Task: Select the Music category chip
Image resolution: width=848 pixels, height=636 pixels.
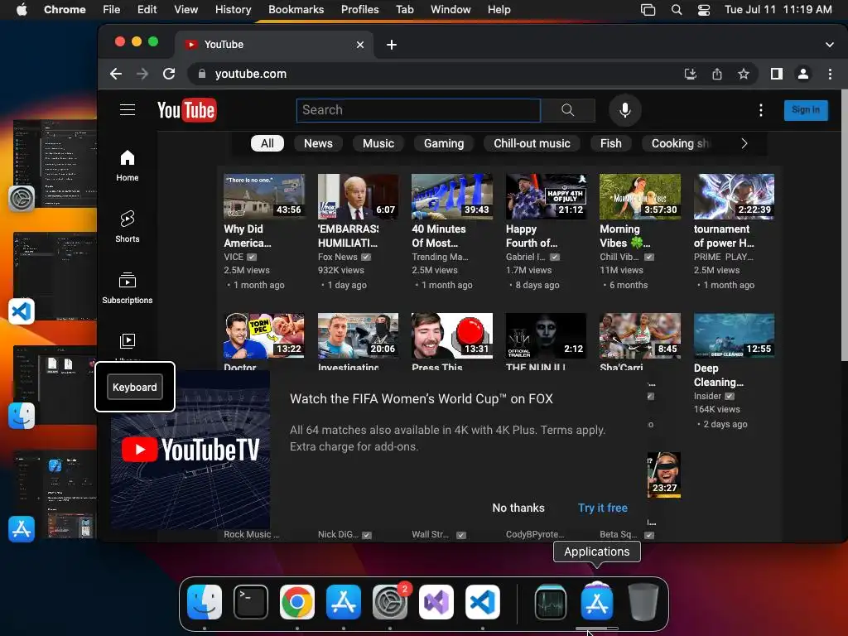Action: click(x=378, y=143)
